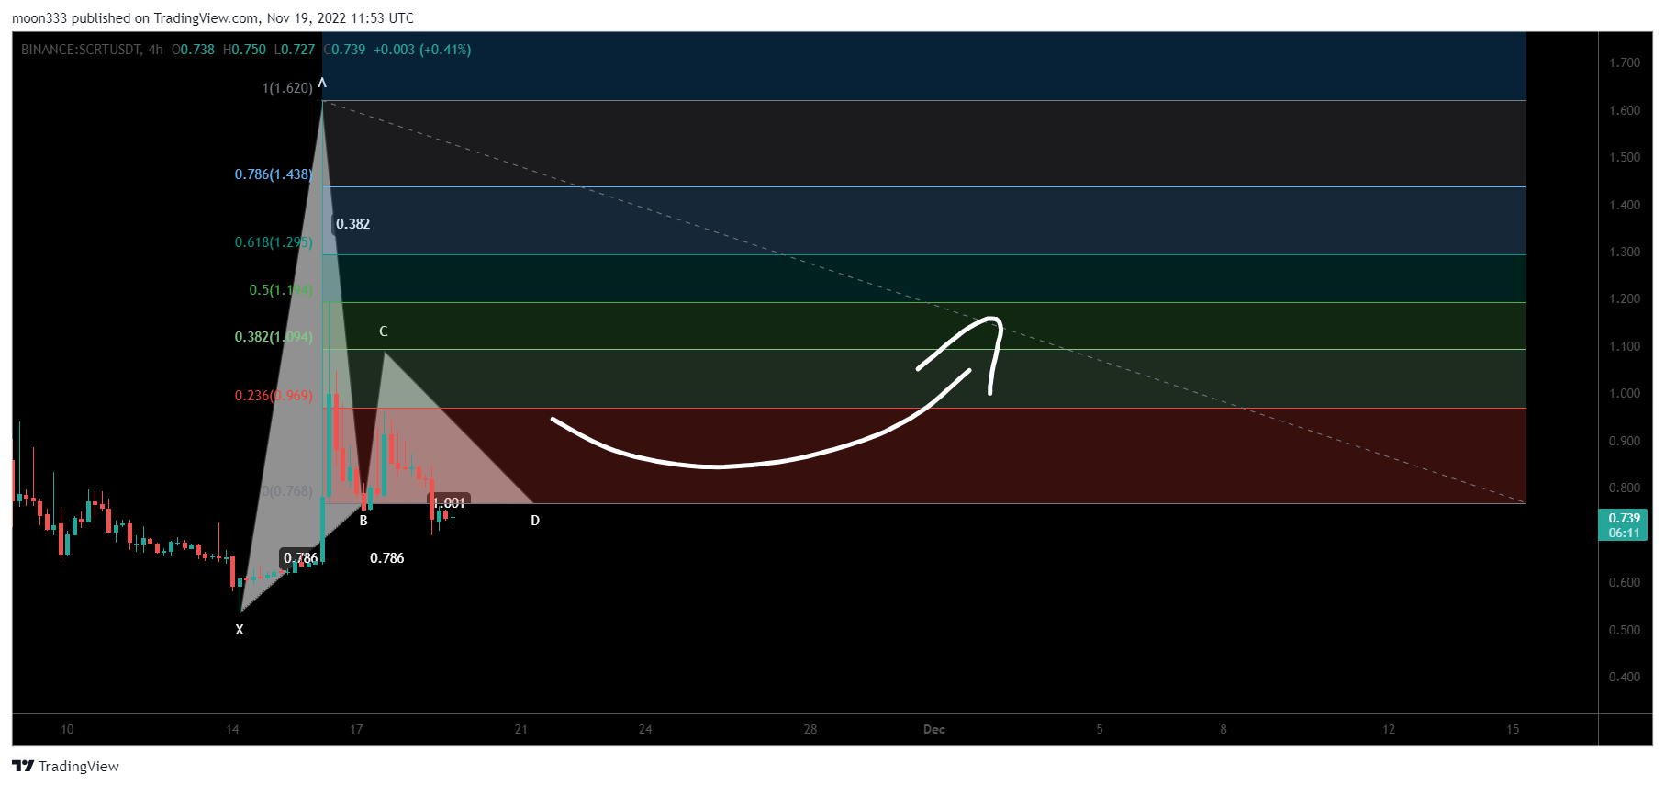
Task: Click the Dec date axis label
Action: click(934, 730)
